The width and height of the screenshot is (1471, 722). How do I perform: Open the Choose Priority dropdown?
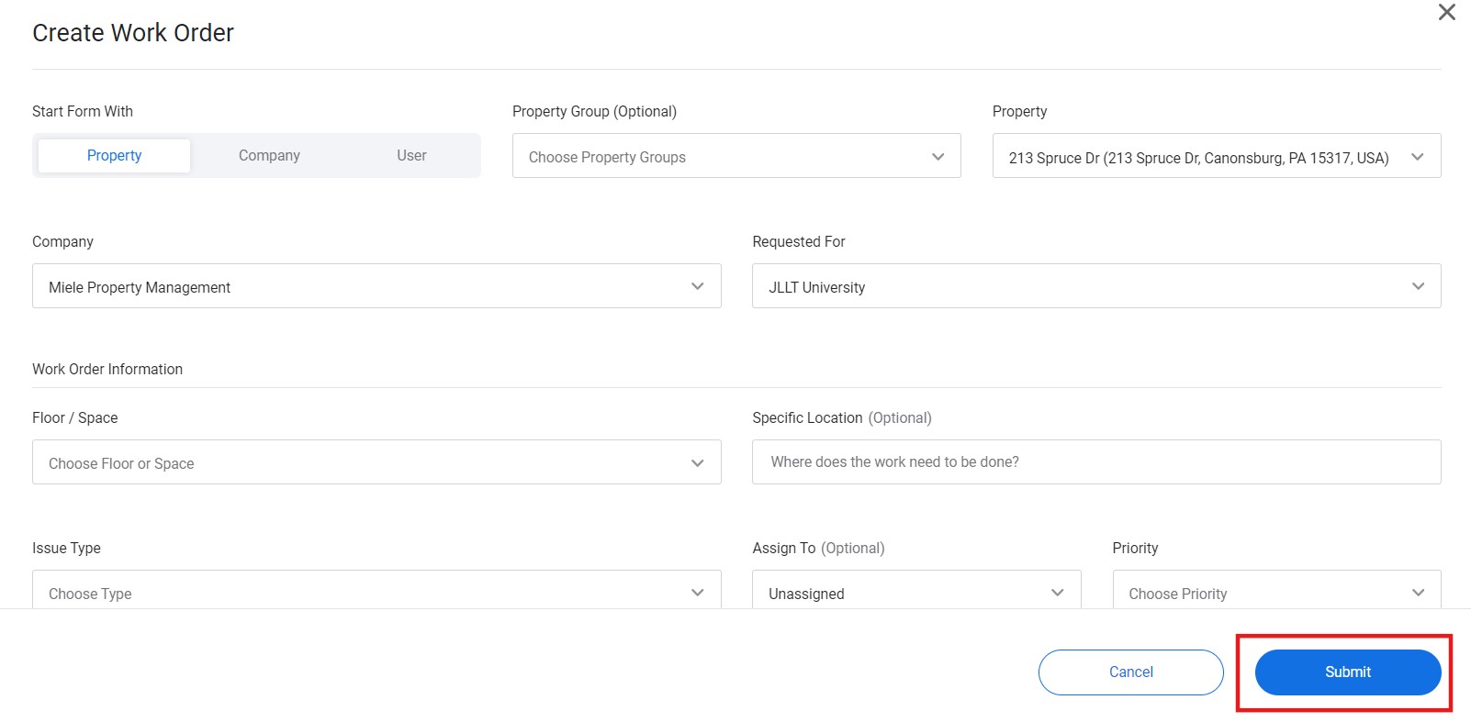pyautogui.click(x=1275, y=592)
